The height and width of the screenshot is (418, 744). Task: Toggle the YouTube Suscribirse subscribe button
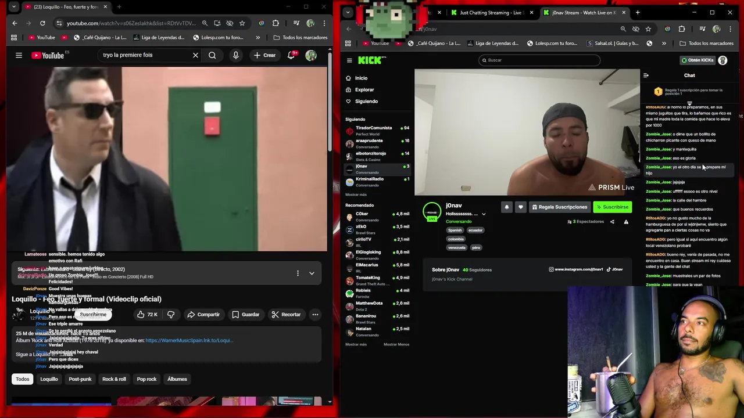(x=93, y=315)
